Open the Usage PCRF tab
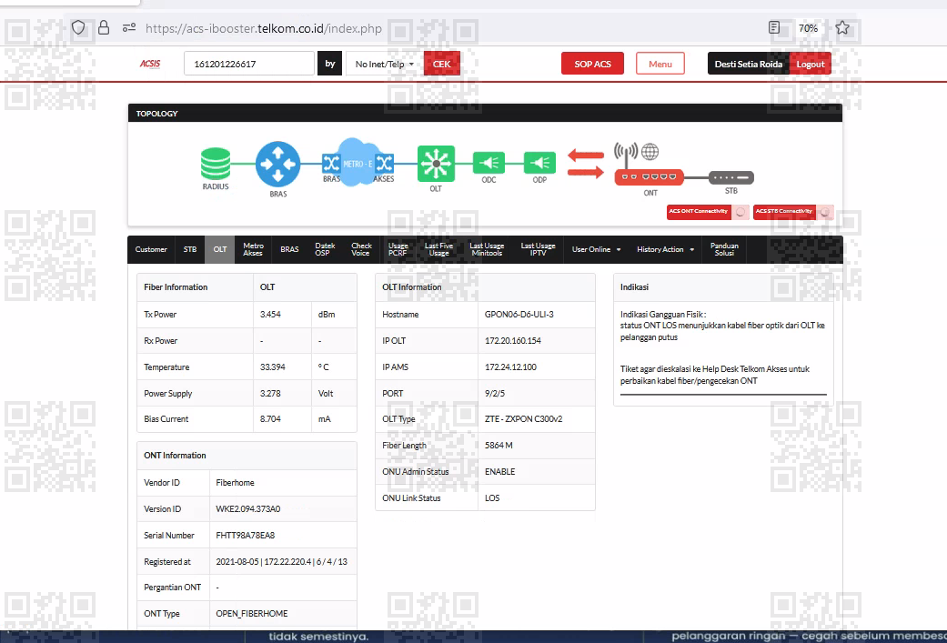The height and width of the screenshot is (643, 947). (x=398, y=249)
